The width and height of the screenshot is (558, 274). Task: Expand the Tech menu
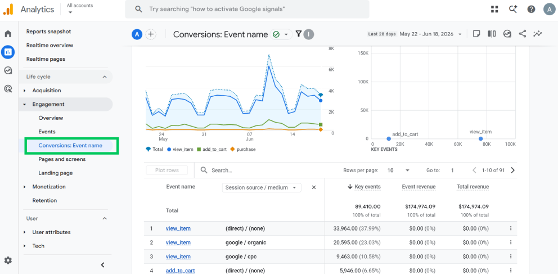(25, 246)
